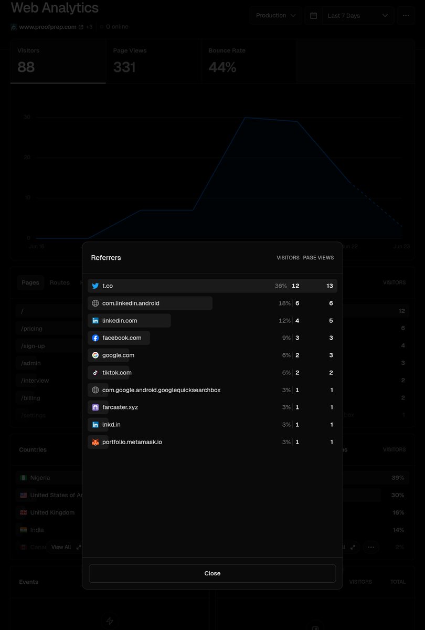Screen dimensions: 425x630
Task: Select the lnkd.in referrer row
Action: click(212, 424)
